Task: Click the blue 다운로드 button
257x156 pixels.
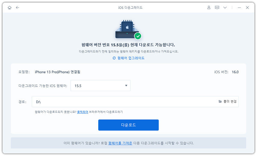Action: pyautogui.click(x=129, y=125)
